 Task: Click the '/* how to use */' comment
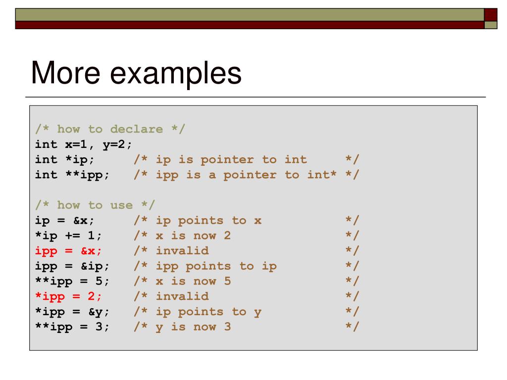pyautogui.click(x=95, y=205)
